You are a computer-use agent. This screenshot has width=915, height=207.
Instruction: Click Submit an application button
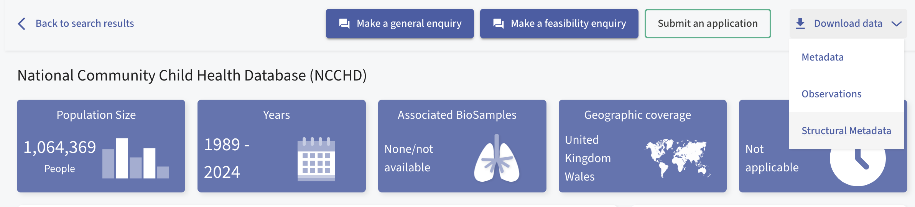[x=708, y=23]
